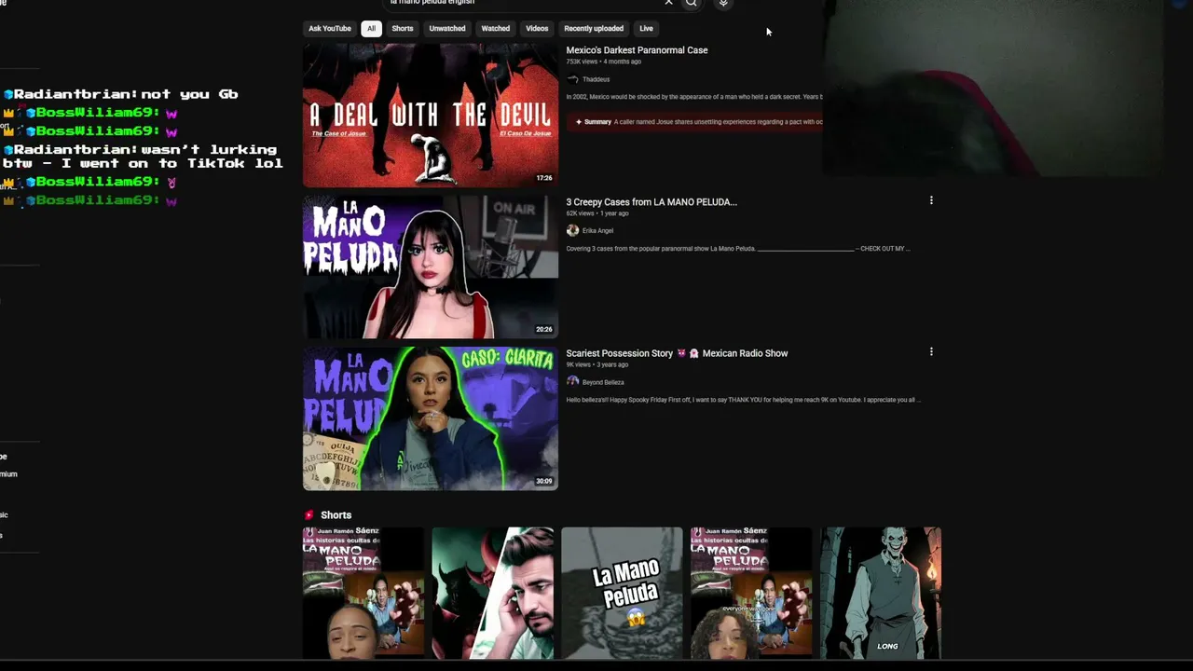Viewport: 1193px width, 671px height.
Task: Click the red Shorts section icon
Action: tap(309, 514)
